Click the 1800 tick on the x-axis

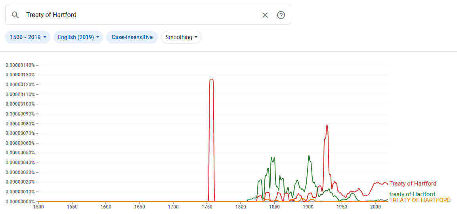(x=241, y=206)
